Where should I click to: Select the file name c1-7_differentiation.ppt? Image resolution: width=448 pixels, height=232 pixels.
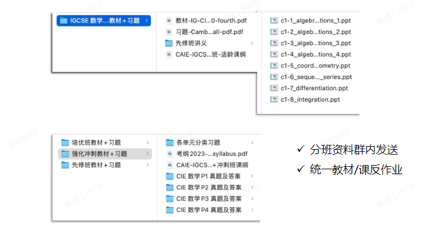pos(315,88)
